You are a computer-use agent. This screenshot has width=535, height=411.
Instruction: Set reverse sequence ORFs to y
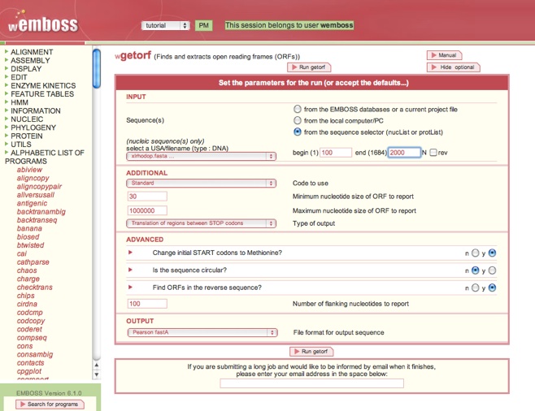(x=492, y=288)
